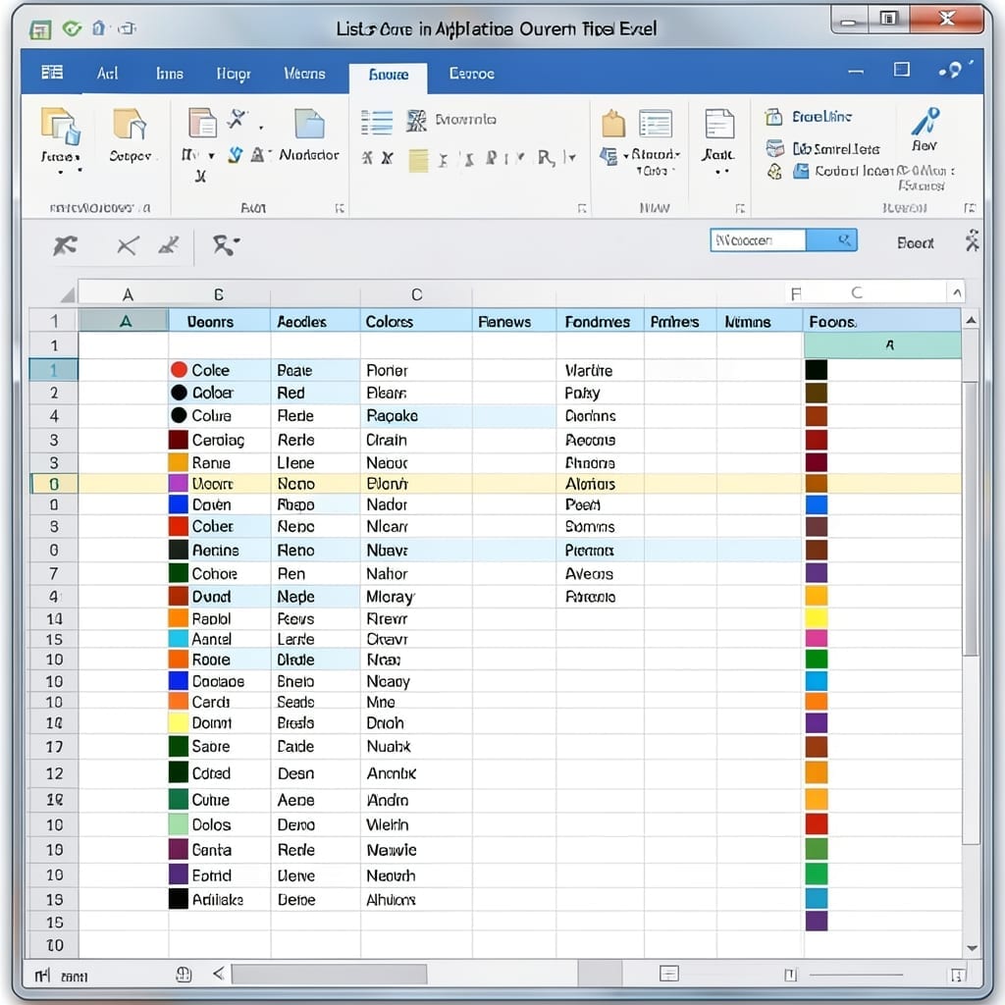Click the cell containing Raooke
This screenshot has height=1005, width=1005.
[x=416, y=416]
